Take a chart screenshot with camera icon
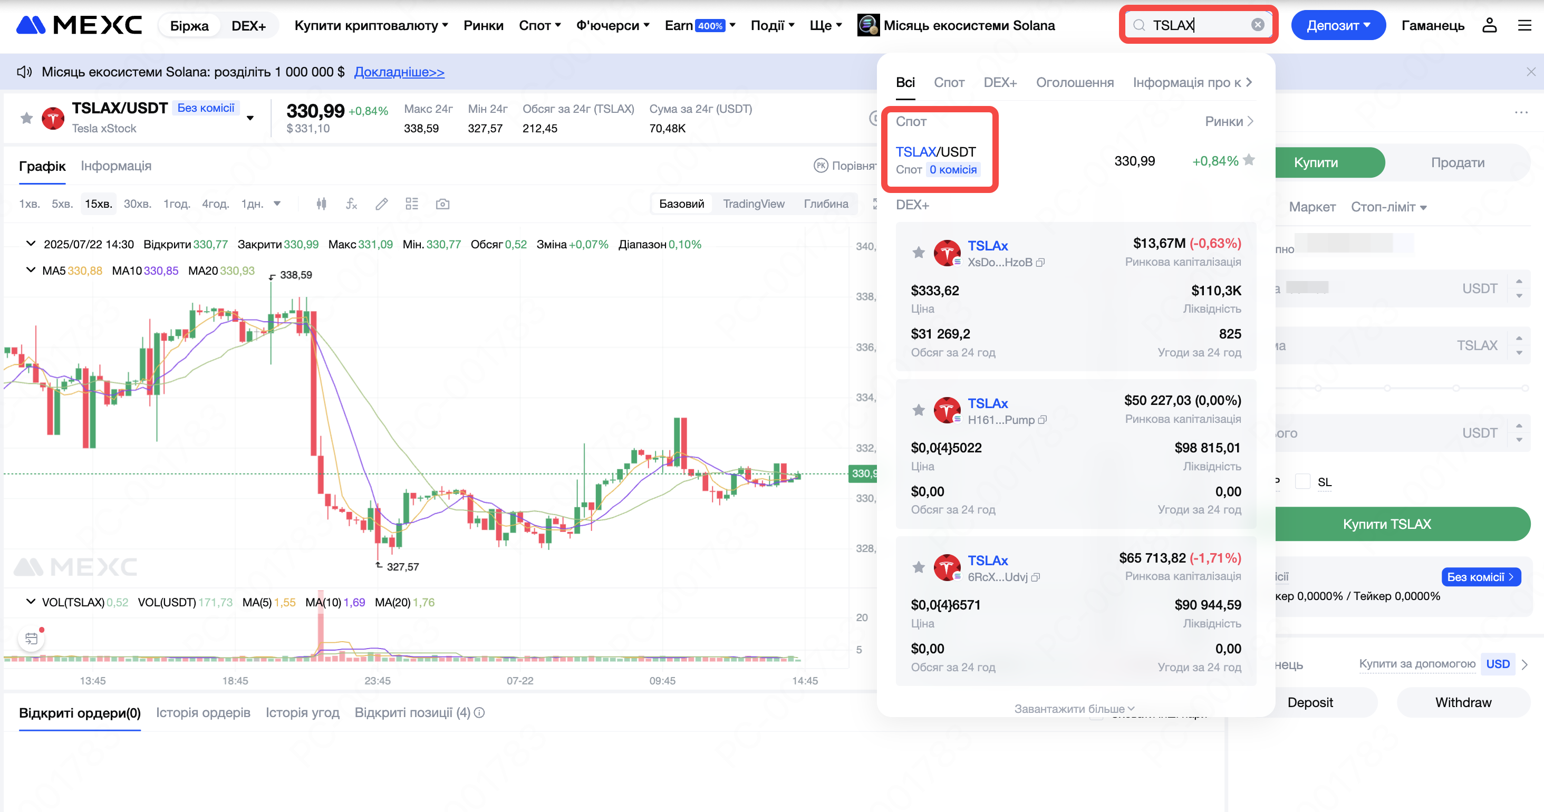Viewport: 1544px width, 812px height. click(442, 204)
